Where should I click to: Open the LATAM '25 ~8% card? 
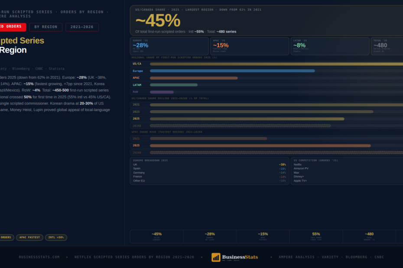[x=330, y=46]
